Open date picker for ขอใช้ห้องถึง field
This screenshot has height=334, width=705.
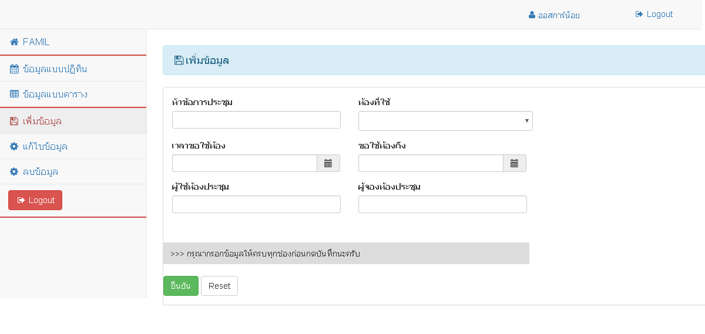(x=514, y=163)
